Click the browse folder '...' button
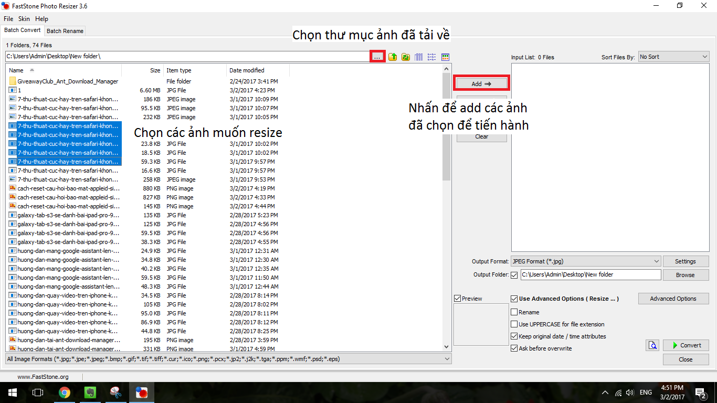Viewport: 717px width, 403px height. [377, 56]
